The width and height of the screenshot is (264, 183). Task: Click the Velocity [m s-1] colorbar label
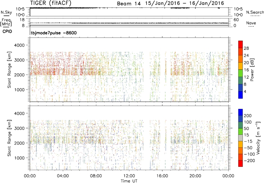(258, 138)
